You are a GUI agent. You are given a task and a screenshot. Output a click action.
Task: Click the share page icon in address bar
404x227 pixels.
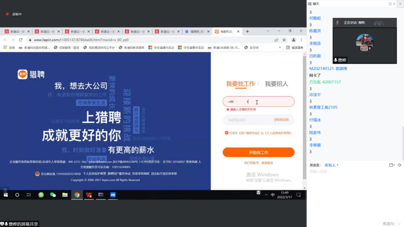pyautogui.click(x=276, y=40)
